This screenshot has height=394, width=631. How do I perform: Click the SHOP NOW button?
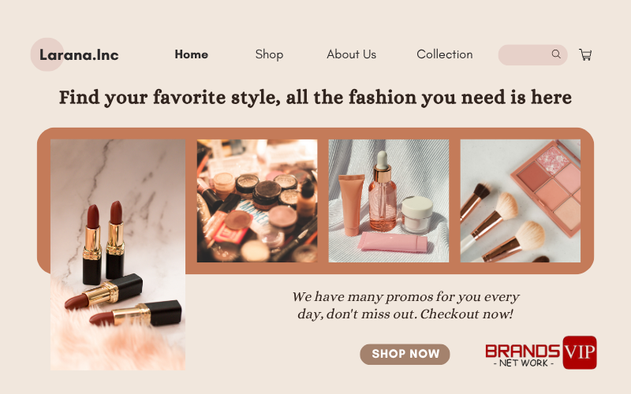[x=405, y=354]
